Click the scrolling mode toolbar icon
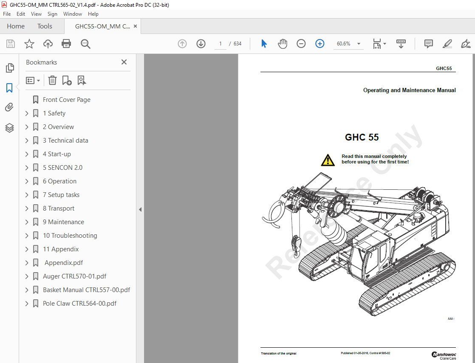The width and height of the screenshot is (475, 363). pos(401,44)
